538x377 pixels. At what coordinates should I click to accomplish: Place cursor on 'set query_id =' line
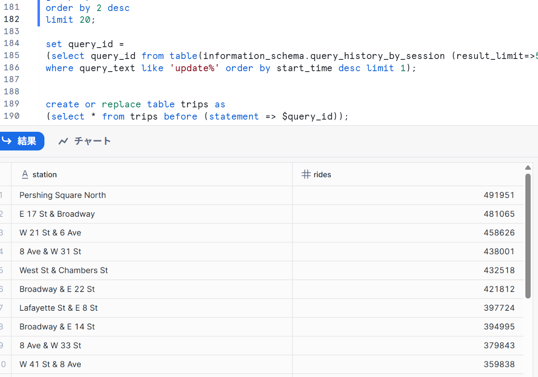(x=85, y=44)
